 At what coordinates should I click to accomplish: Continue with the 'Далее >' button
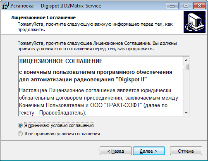coord(149,151)
